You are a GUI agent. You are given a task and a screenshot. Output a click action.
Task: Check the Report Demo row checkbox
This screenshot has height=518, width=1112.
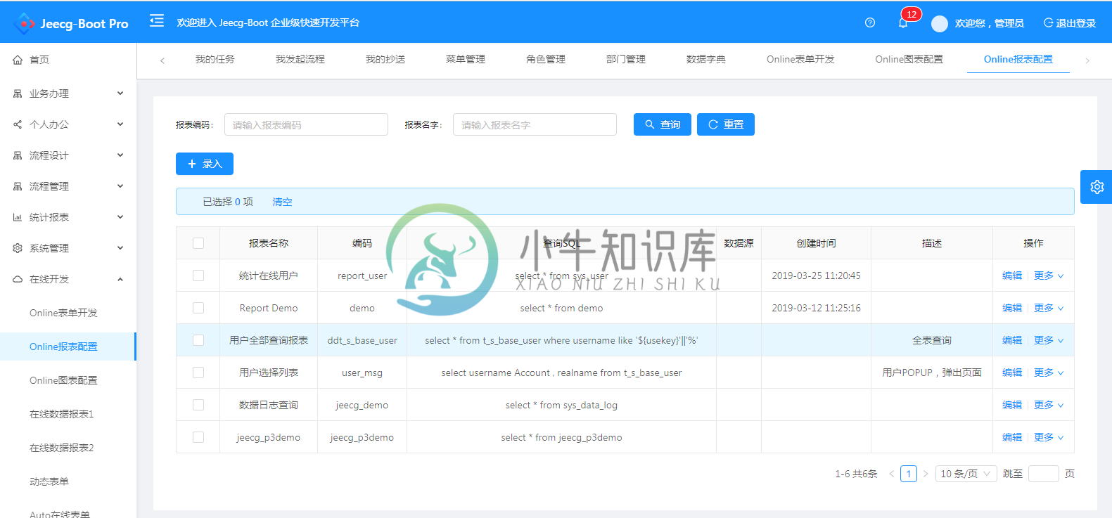tap(198, 308)
